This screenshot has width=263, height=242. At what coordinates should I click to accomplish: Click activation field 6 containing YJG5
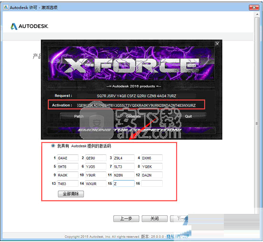point(95,167)
